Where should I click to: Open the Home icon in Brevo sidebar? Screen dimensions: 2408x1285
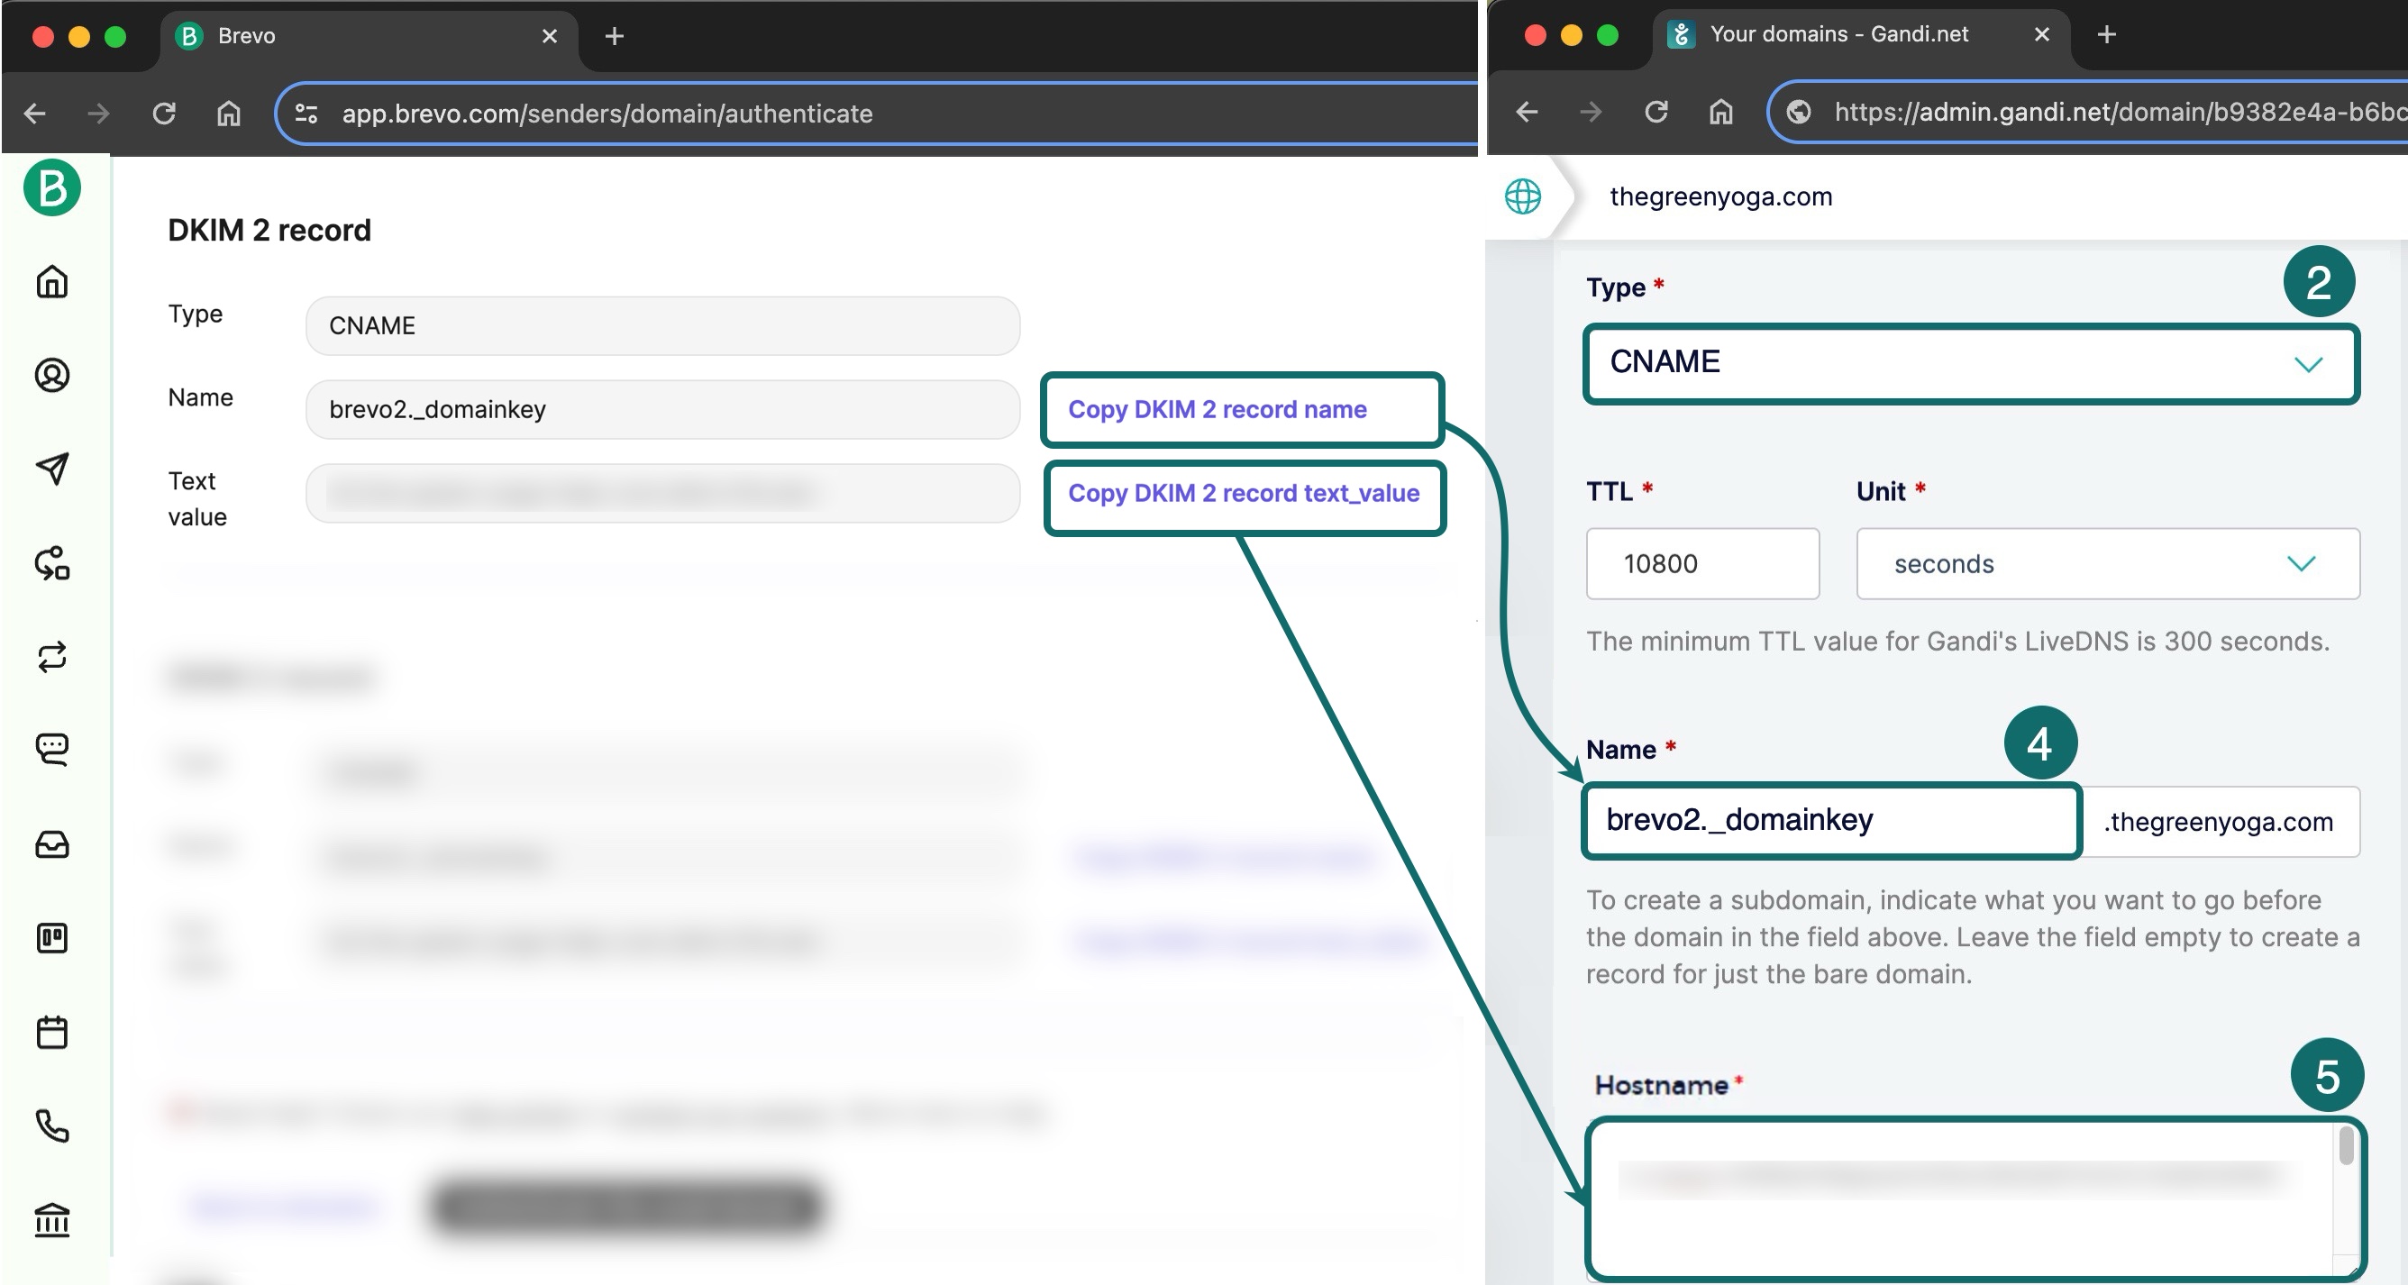52,281
